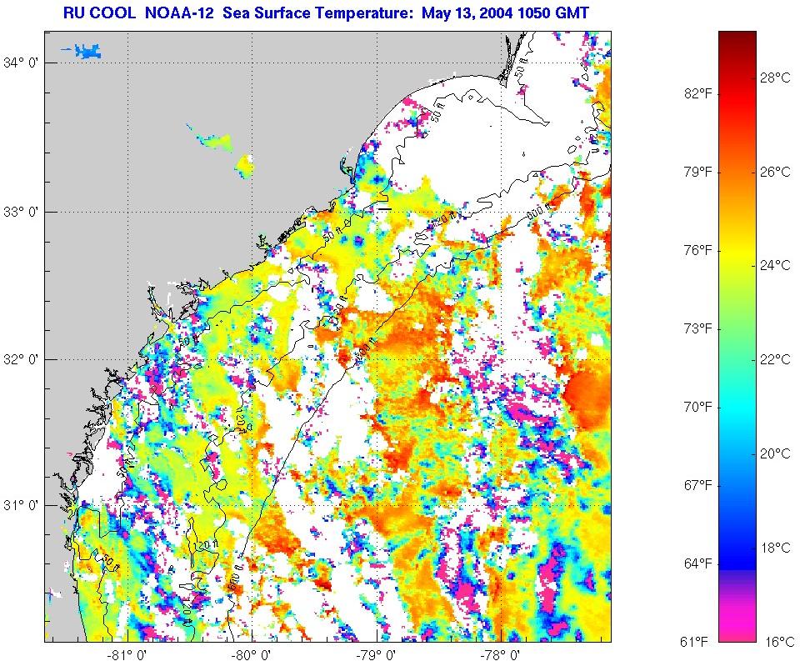The width and height of the screenshot is (800, 661).
Task: Click the '32° 0'' latitude label
Action: pos(21,359)
